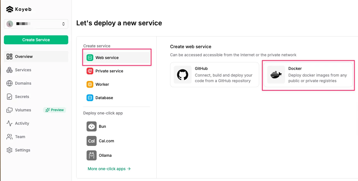Click the 'Create service' section label
Screen dimensions: 358x181
97,46
